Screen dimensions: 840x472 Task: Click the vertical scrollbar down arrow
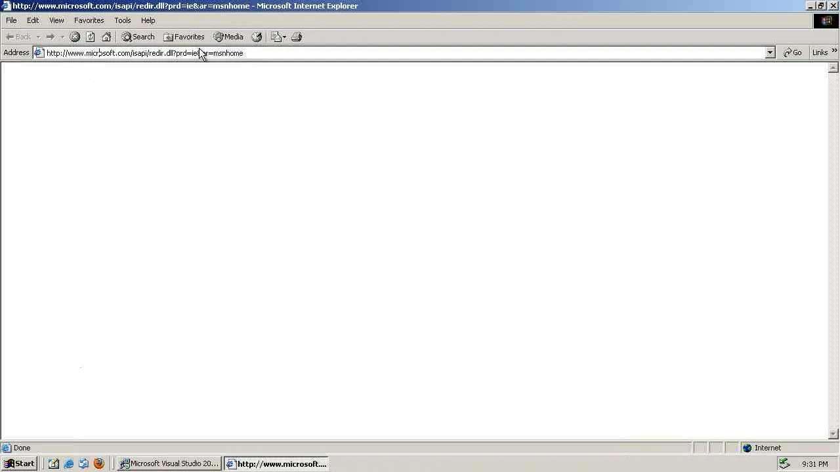834,434
